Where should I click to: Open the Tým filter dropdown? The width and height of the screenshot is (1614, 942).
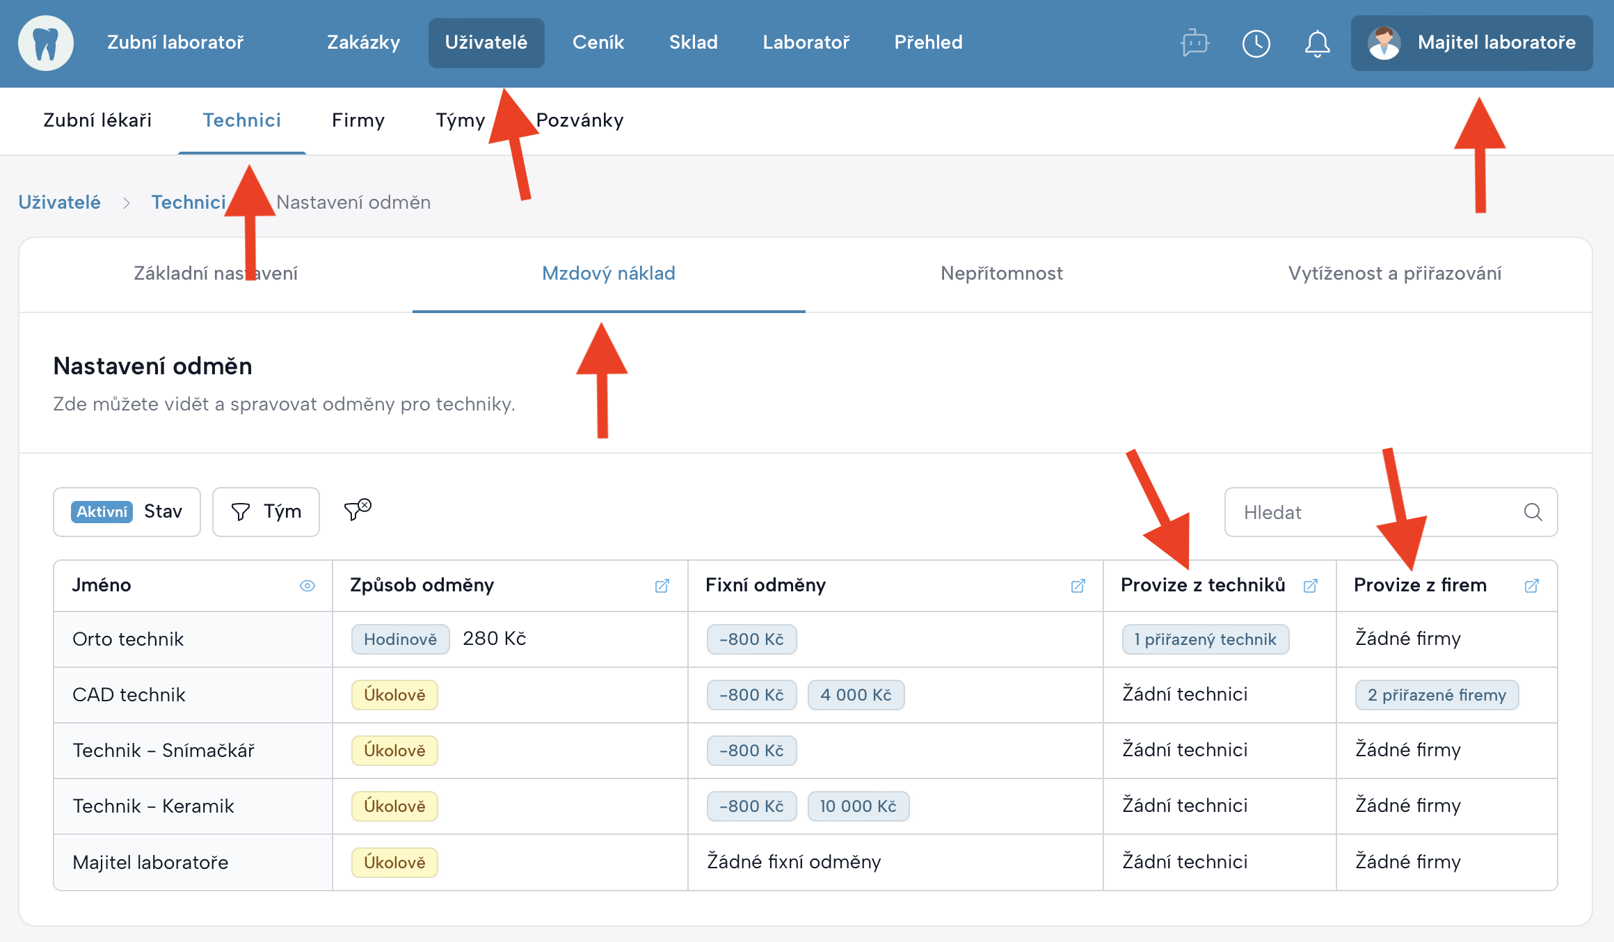coord(266,512)
